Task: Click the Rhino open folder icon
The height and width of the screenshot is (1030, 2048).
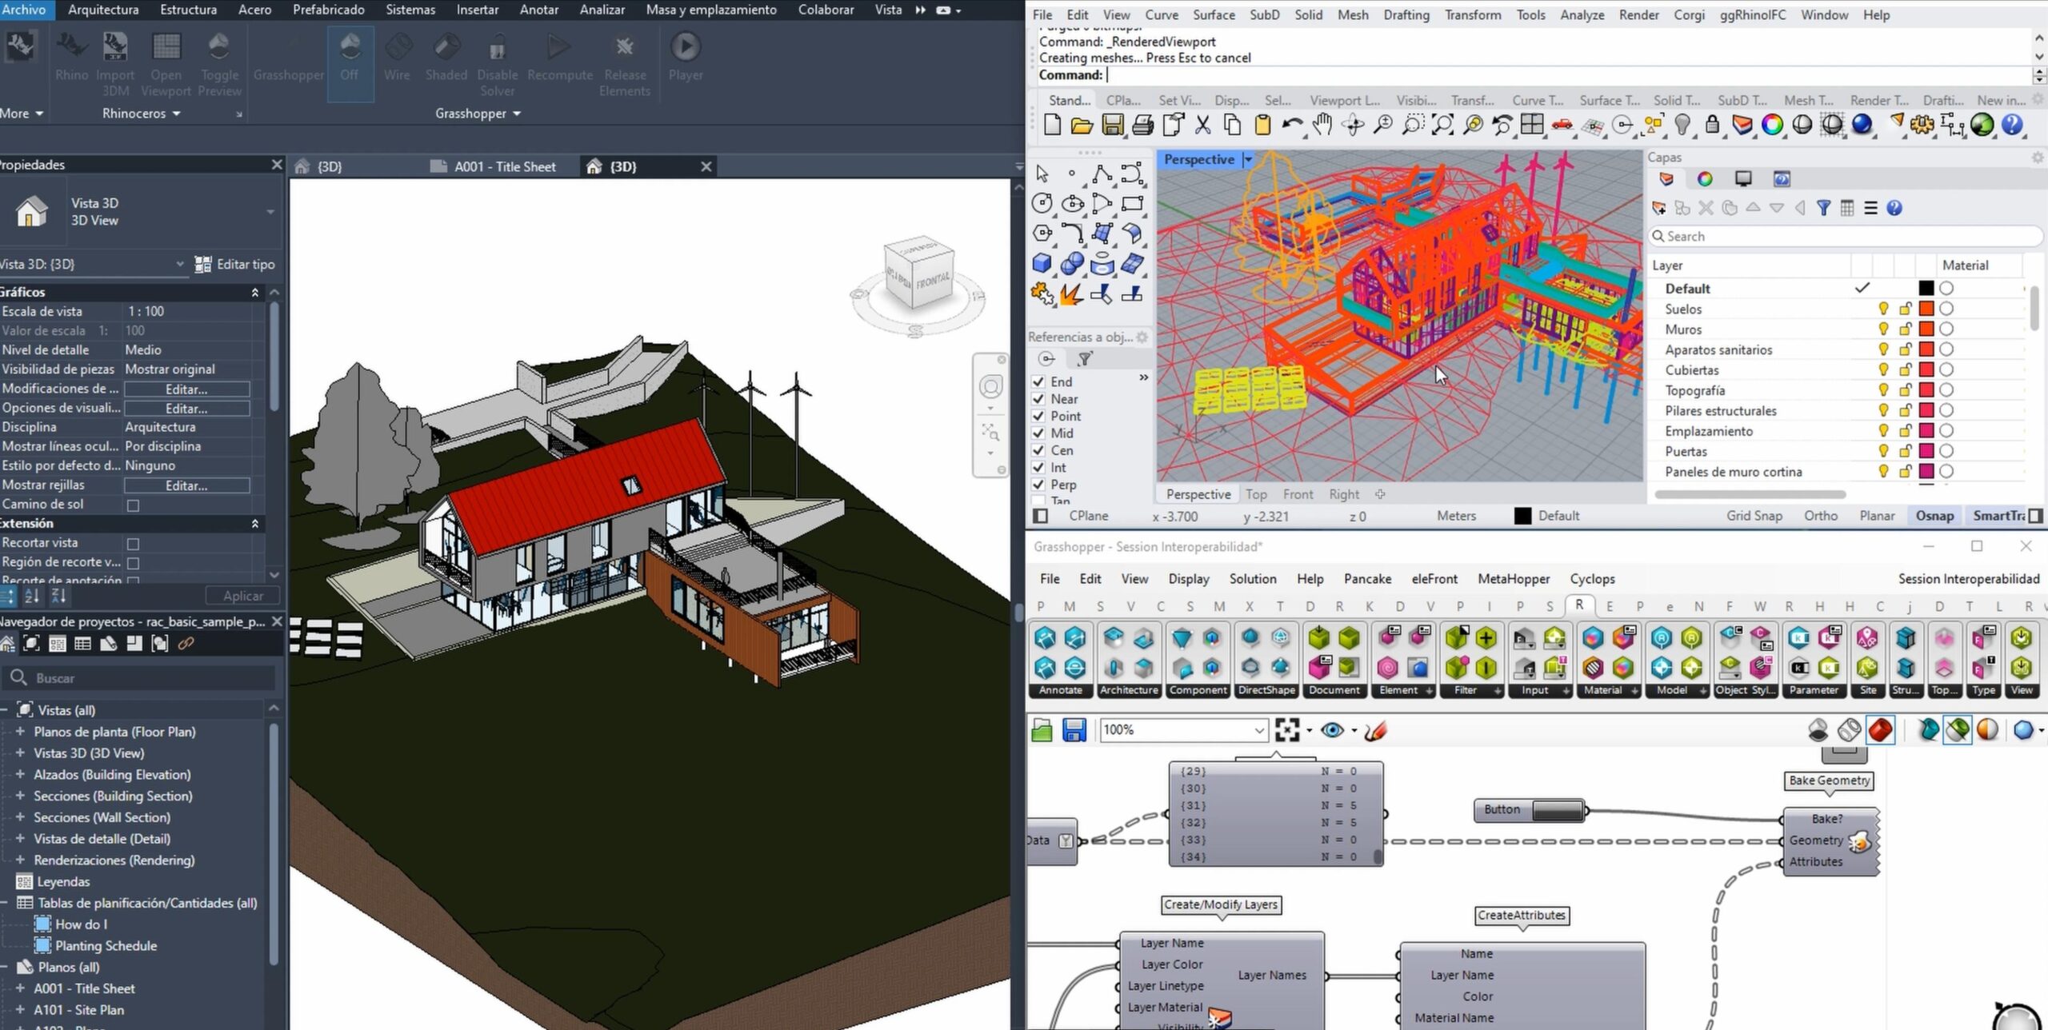Action: 1082,125
